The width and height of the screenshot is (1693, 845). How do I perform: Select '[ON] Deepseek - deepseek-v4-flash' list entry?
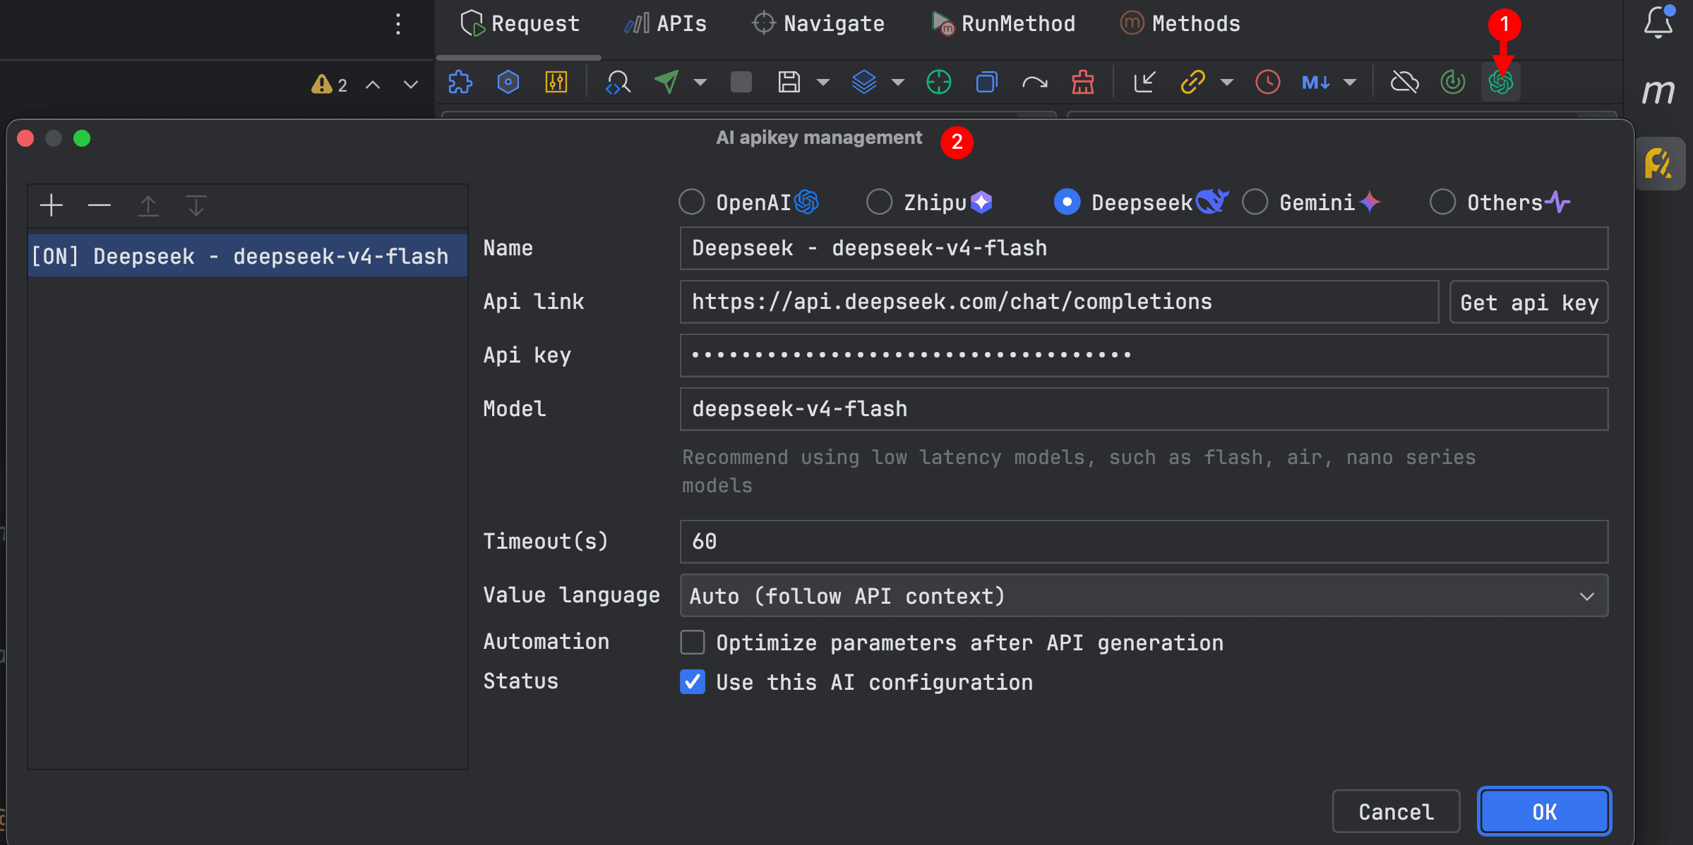pos(247,256)
